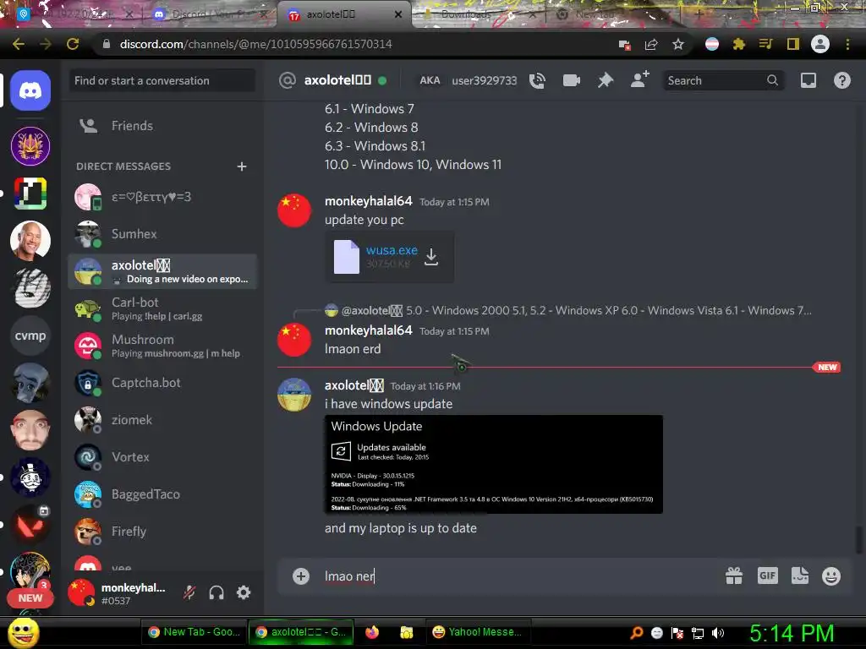Open purple crest server icon
The height and width of the screenshot is (649, 866).
pos(30,145)
